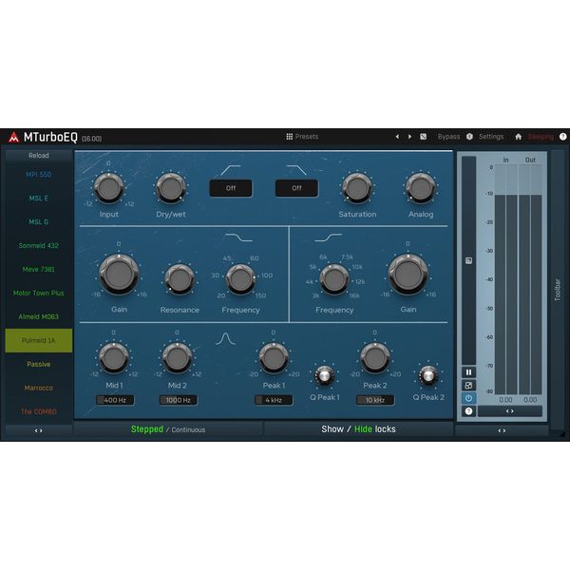Click the MeldaProduction logo icon
The height and width of the screenshot is (570, 570).
(x=13, y=138)
